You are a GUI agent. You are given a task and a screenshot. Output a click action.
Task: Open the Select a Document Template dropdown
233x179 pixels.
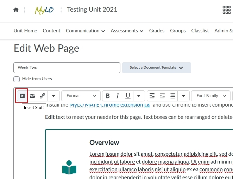point(157,68)
